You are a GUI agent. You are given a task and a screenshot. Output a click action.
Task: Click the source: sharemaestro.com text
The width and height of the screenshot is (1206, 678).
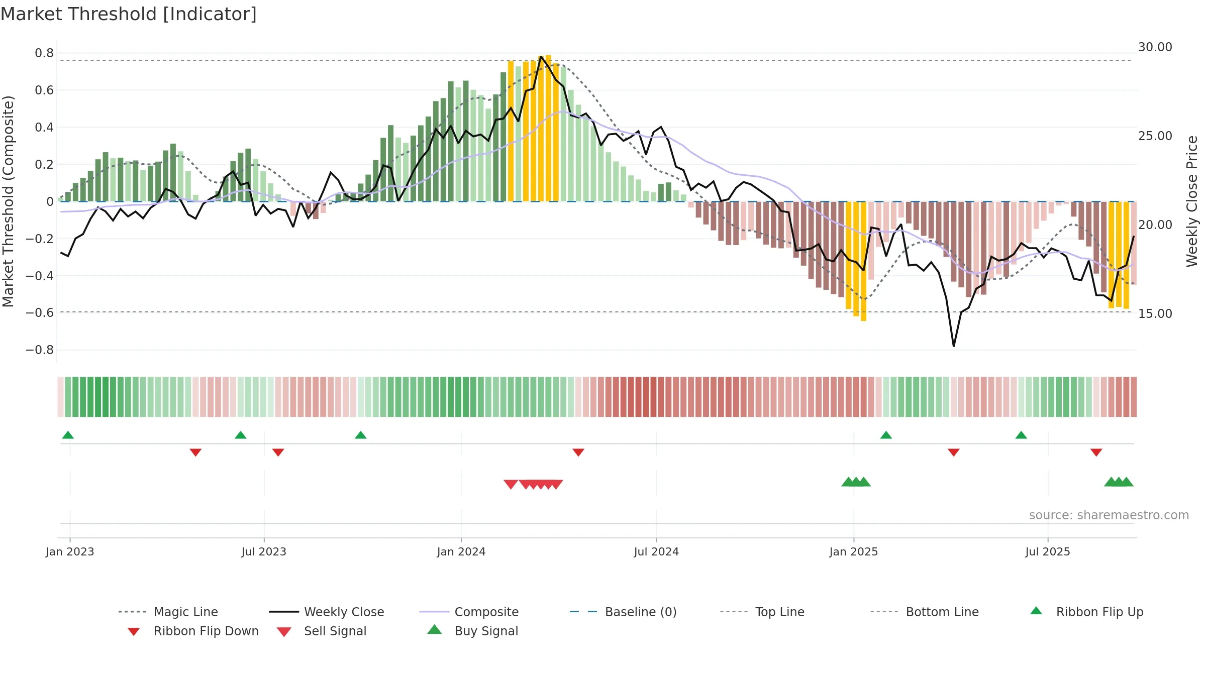pyautogui.click(x=1109, y=515)
